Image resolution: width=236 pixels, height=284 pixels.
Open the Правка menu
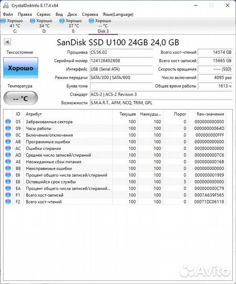25,14
